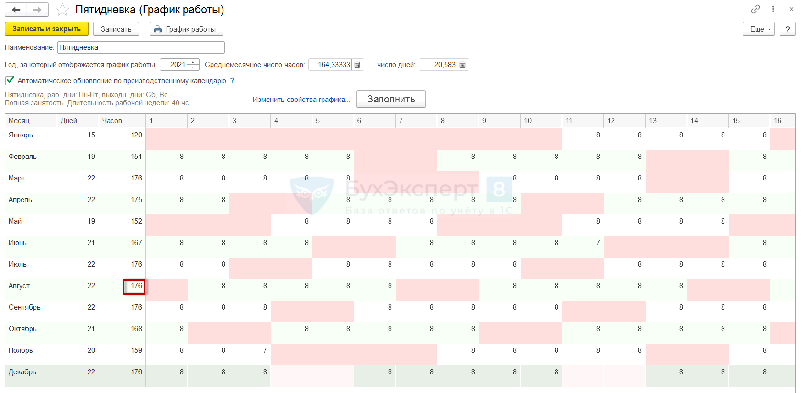This screenshot has height=393, width=802.
Task: Select the Январь row
Action: (x=400, y=139)
